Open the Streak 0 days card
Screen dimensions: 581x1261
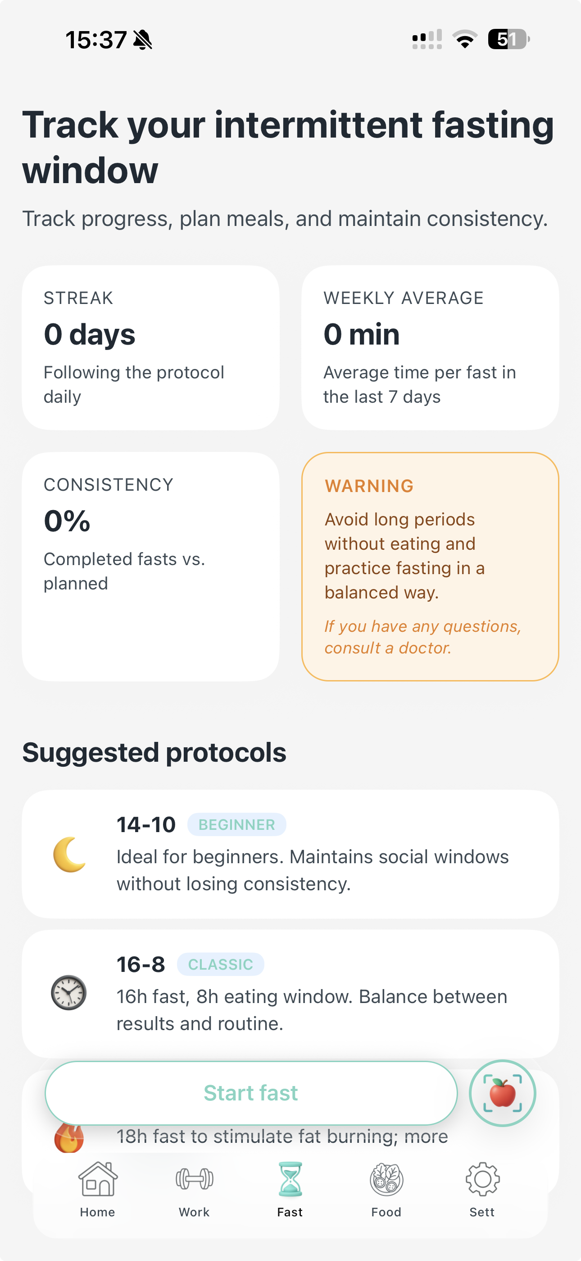[x=150, y=348]
